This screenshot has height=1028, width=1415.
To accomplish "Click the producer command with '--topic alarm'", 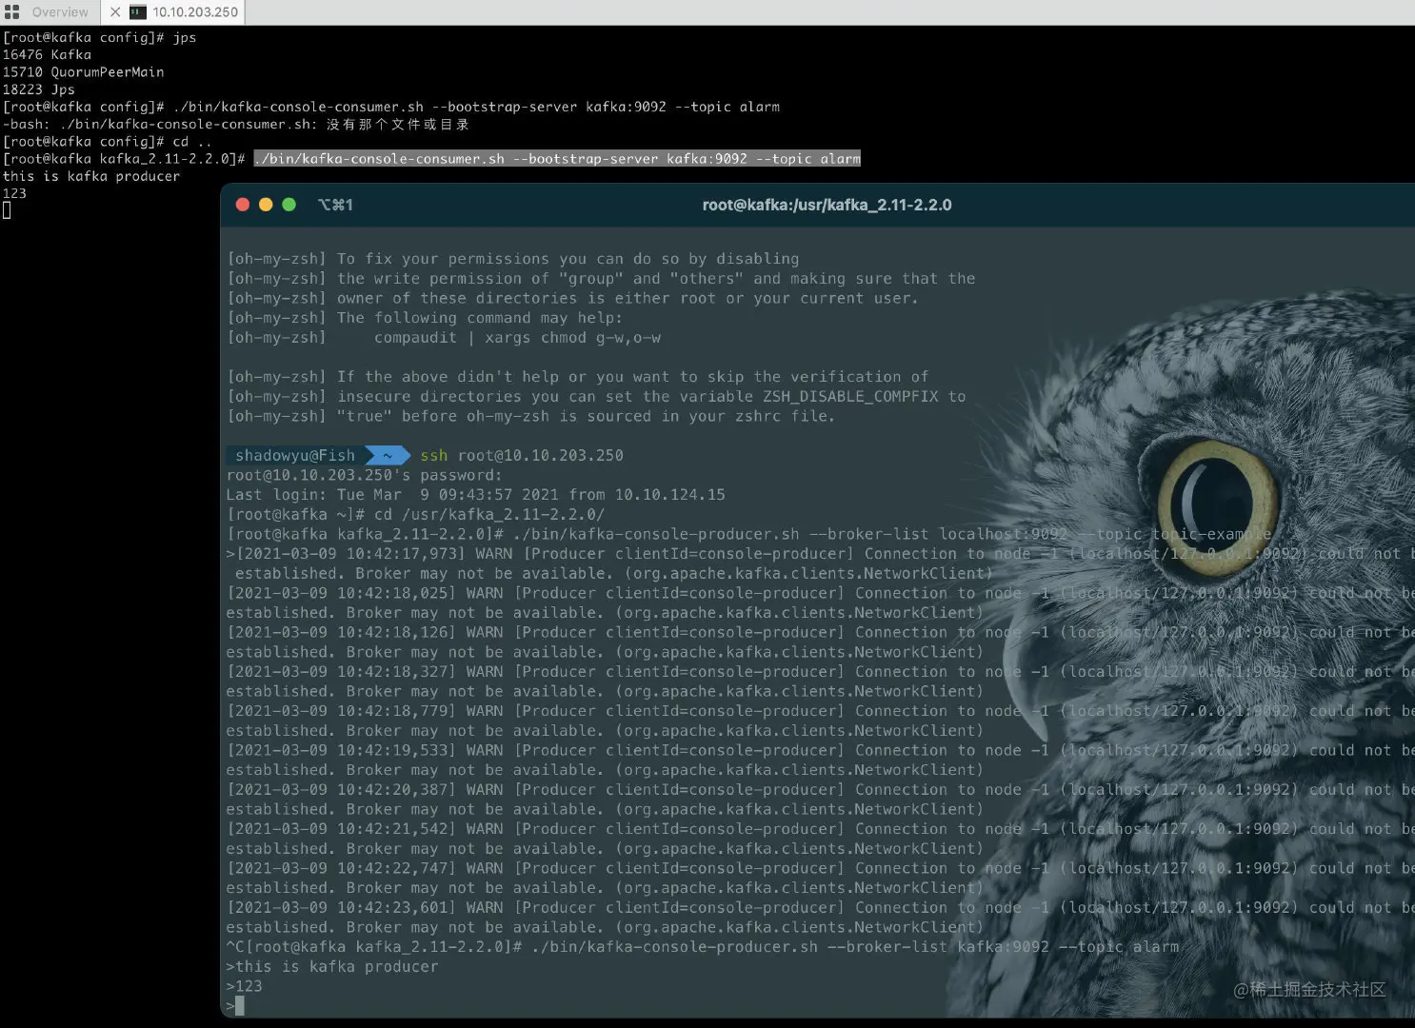I will pyautogui.click(x=703, y=946).
